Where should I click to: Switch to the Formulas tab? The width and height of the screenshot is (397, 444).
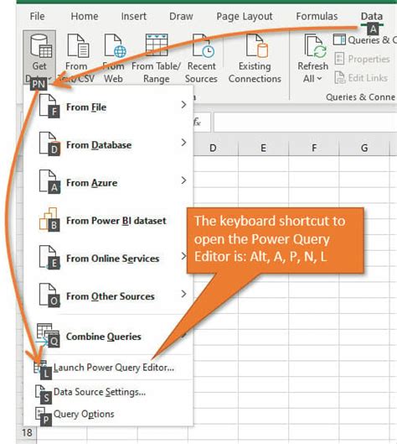click(317, 16)
